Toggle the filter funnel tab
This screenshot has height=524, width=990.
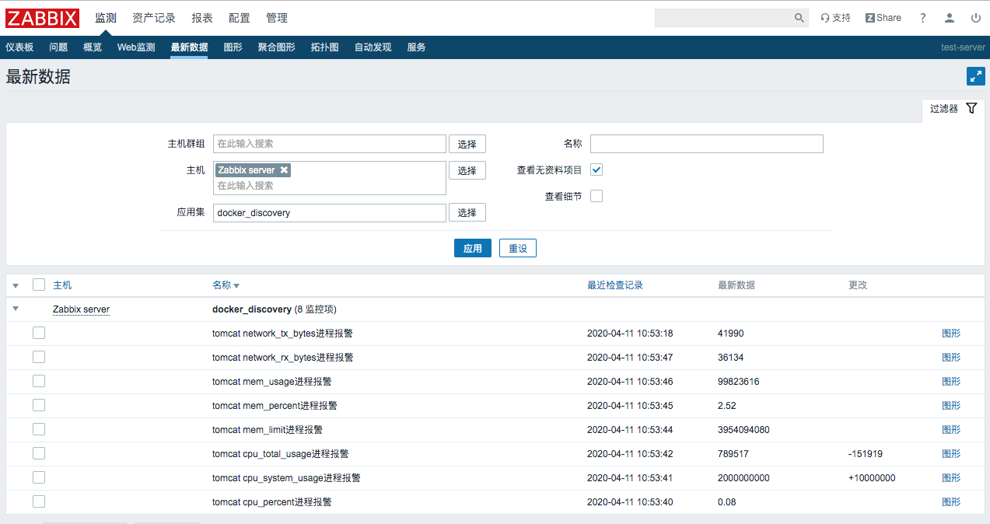pyautogui.click(x=953, y=109)
